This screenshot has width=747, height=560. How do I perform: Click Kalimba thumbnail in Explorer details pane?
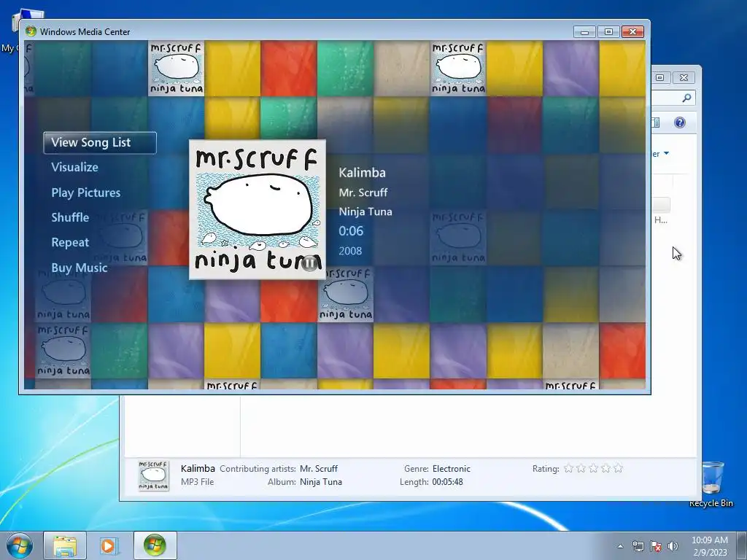click(153, 475)
